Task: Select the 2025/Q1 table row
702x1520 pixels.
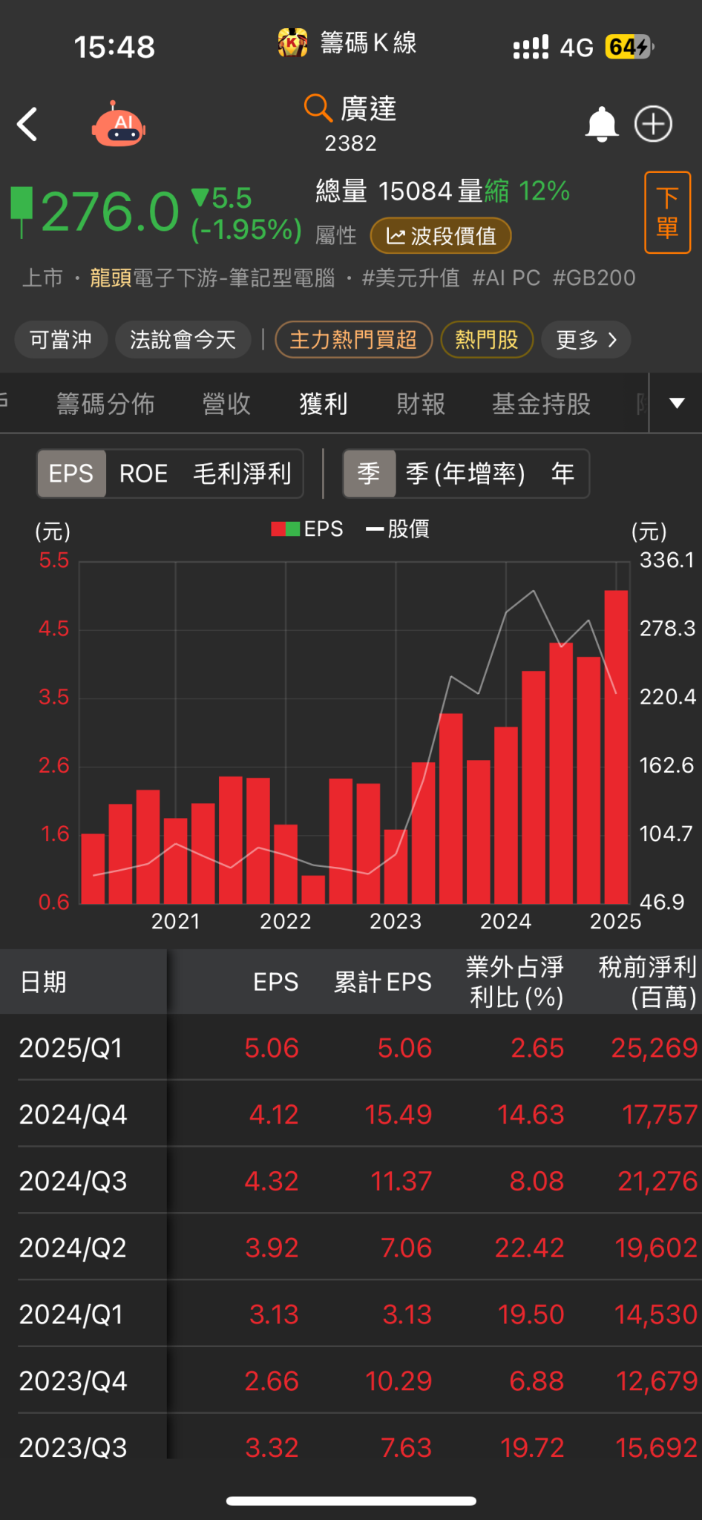Action: (x=351, y=1047)
